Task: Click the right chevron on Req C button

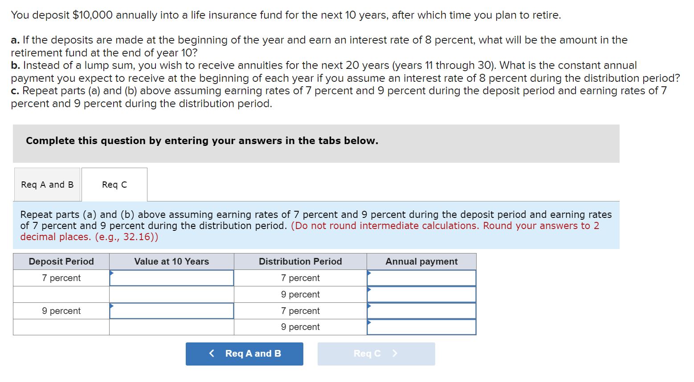Action: tap(394, 354)
